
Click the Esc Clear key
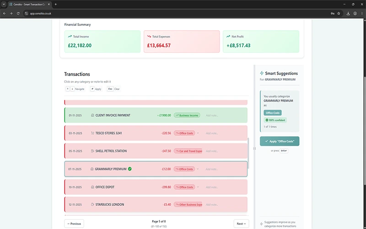coord(110,89)
